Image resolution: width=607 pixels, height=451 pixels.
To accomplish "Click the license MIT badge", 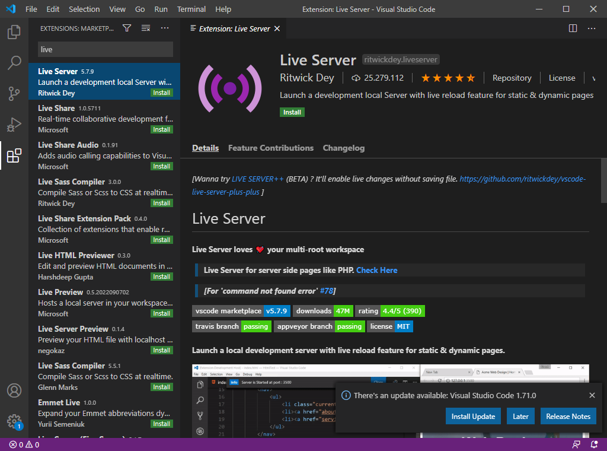I will [x=390, y=326].
